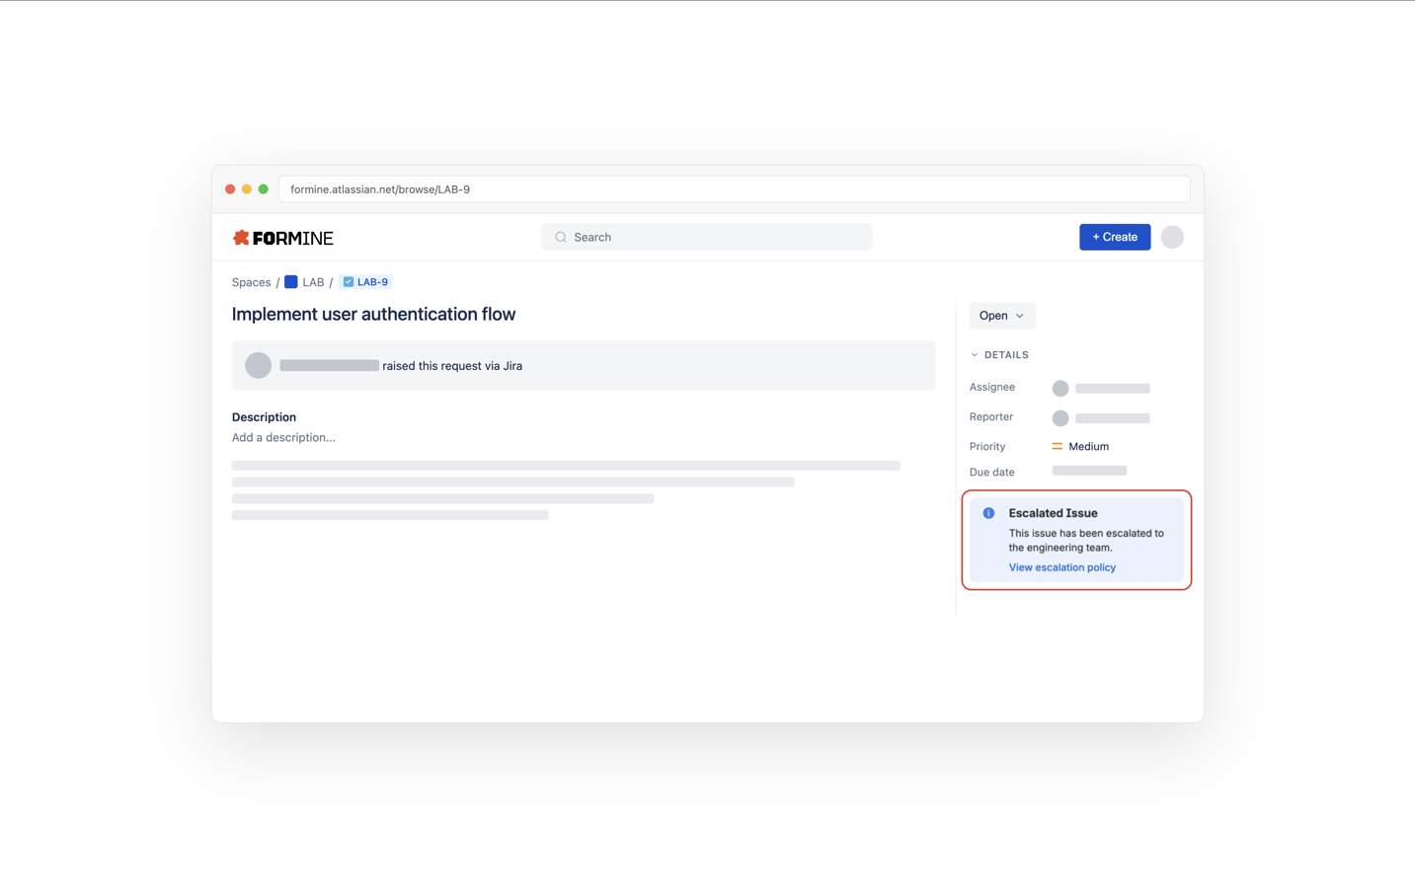Open the user profile avatar
Image resolution: width=1415 pixels, height=888 pixels.
[x=1171, y=237]
